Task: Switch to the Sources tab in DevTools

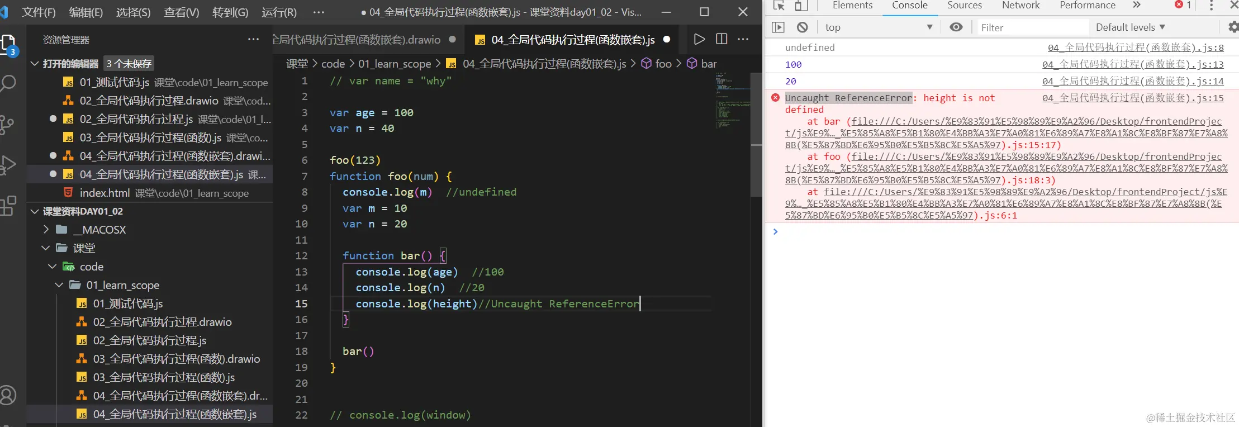Action: click(965, 5)
